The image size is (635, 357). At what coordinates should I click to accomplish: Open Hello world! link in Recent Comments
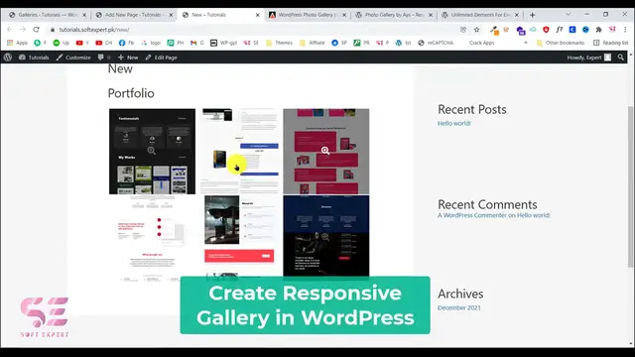coord(533,215)
